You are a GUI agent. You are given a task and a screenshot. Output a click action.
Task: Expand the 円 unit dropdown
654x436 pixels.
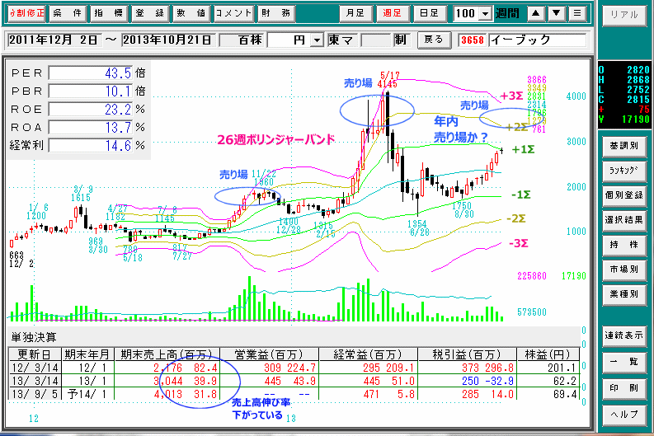(x=318, y=40)
